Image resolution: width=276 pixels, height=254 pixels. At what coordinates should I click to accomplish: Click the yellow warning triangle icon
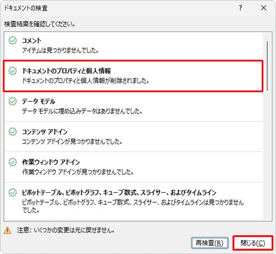click(8, 230)
